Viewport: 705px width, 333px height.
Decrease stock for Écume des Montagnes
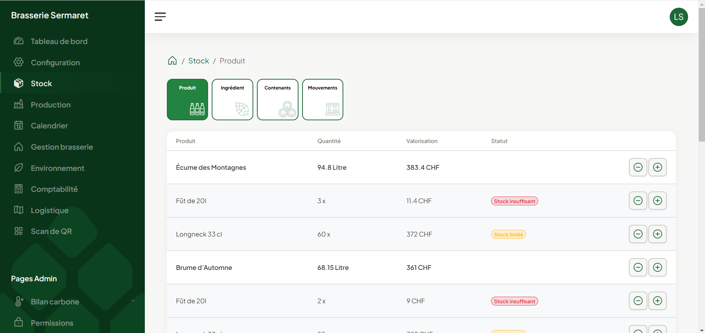[638, 167]
